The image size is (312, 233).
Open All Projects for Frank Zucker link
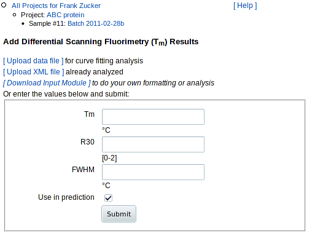pyautogui.click(x=56, y=6)
